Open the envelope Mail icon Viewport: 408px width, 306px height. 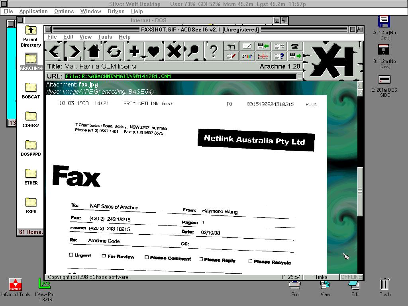click(247, 46)
